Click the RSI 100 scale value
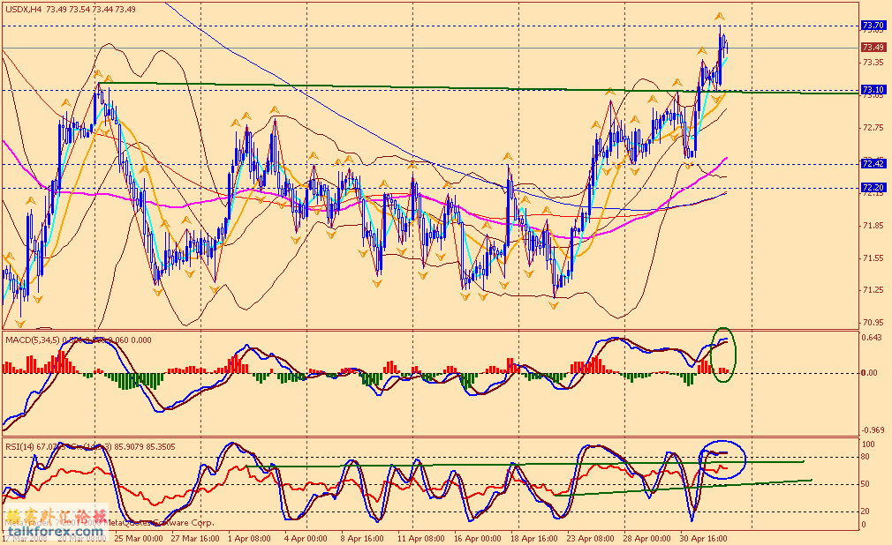This screenshot has width=892, height=545. [x=869, y=444]
